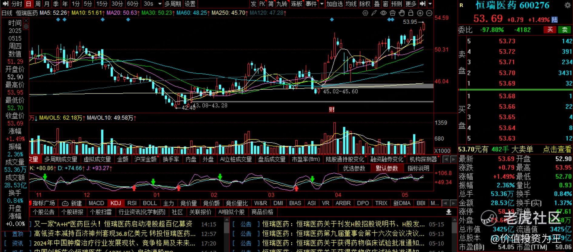Click the 简 toolbar button
The image size is (573, 252).
[x=271, y=4]
